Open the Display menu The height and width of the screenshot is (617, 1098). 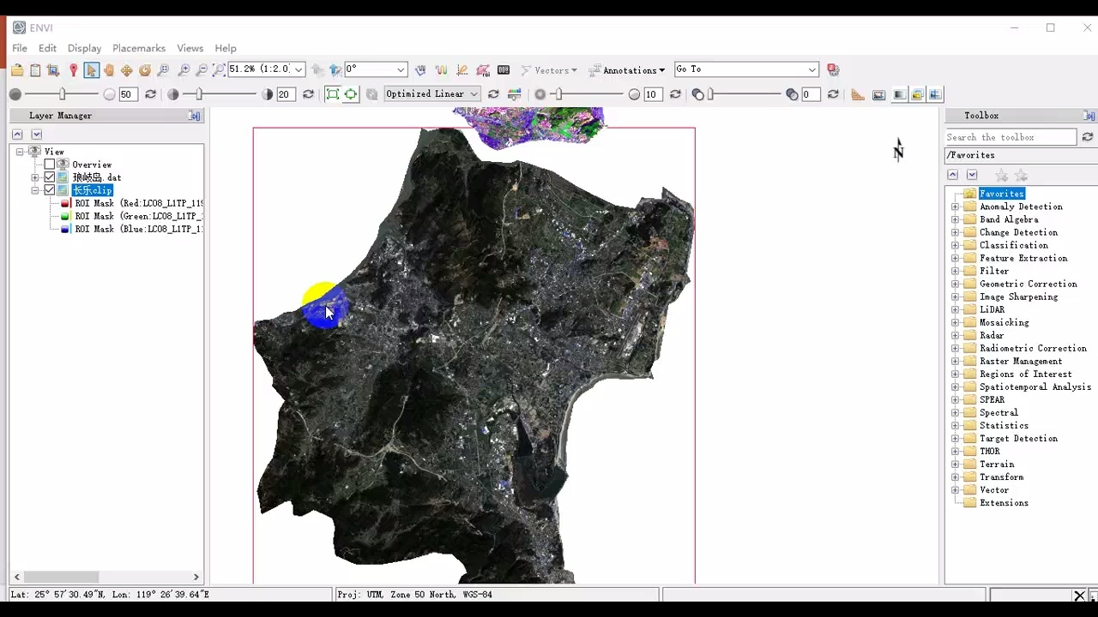pos(84,48)
